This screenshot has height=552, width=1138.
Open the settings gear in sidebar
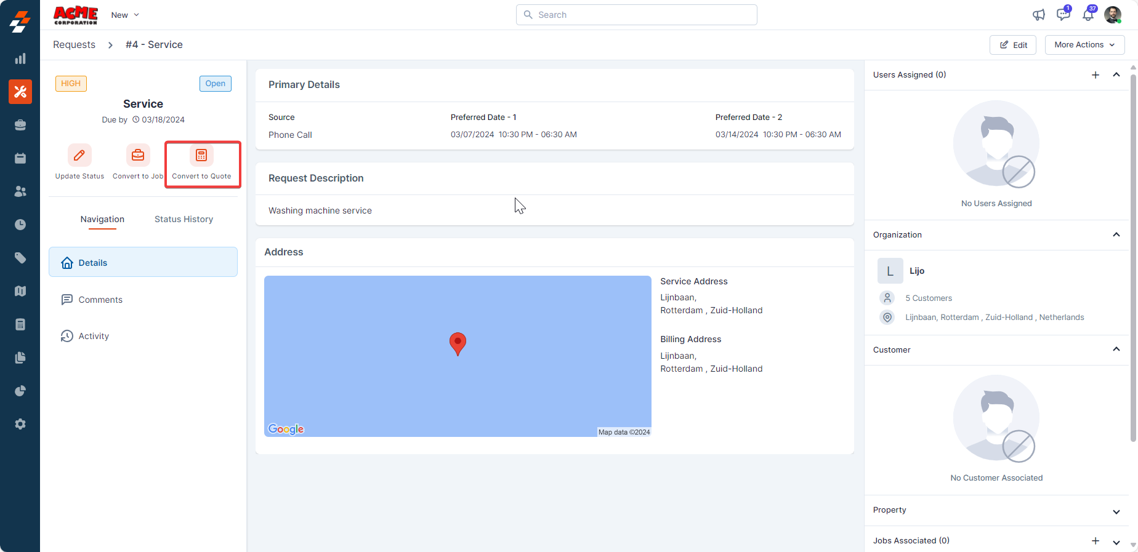[20, 424]
